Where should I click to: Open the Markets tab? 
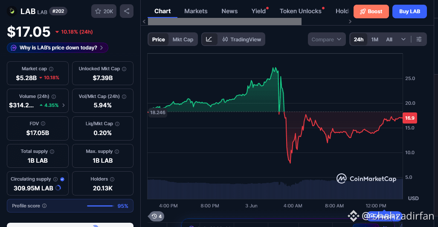(x=196, y=11)
